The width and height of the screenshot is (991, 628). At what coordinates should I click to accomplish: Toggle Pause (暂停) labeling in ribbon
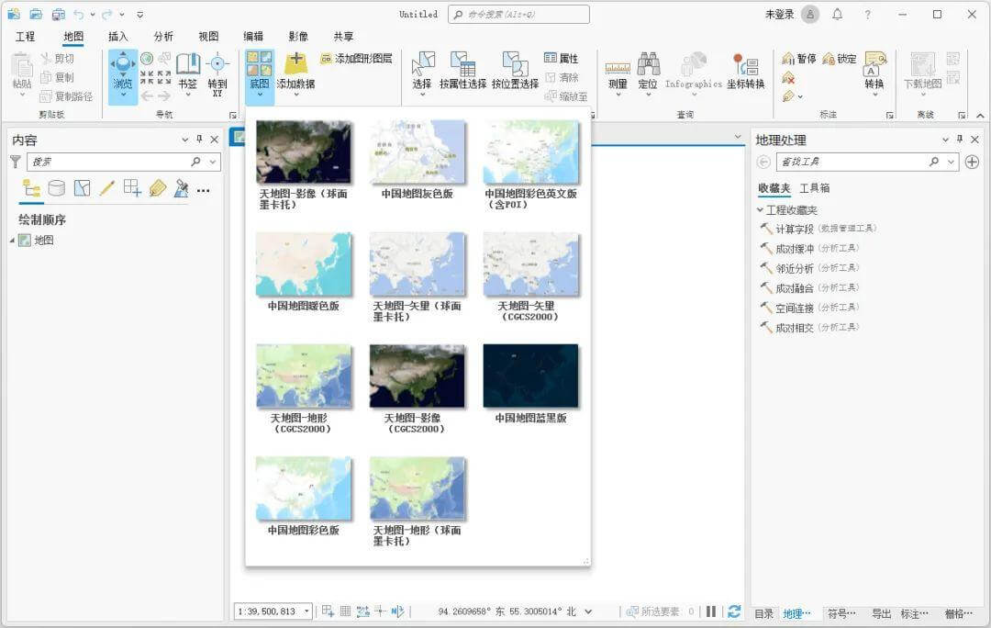[x=798, y=59]
